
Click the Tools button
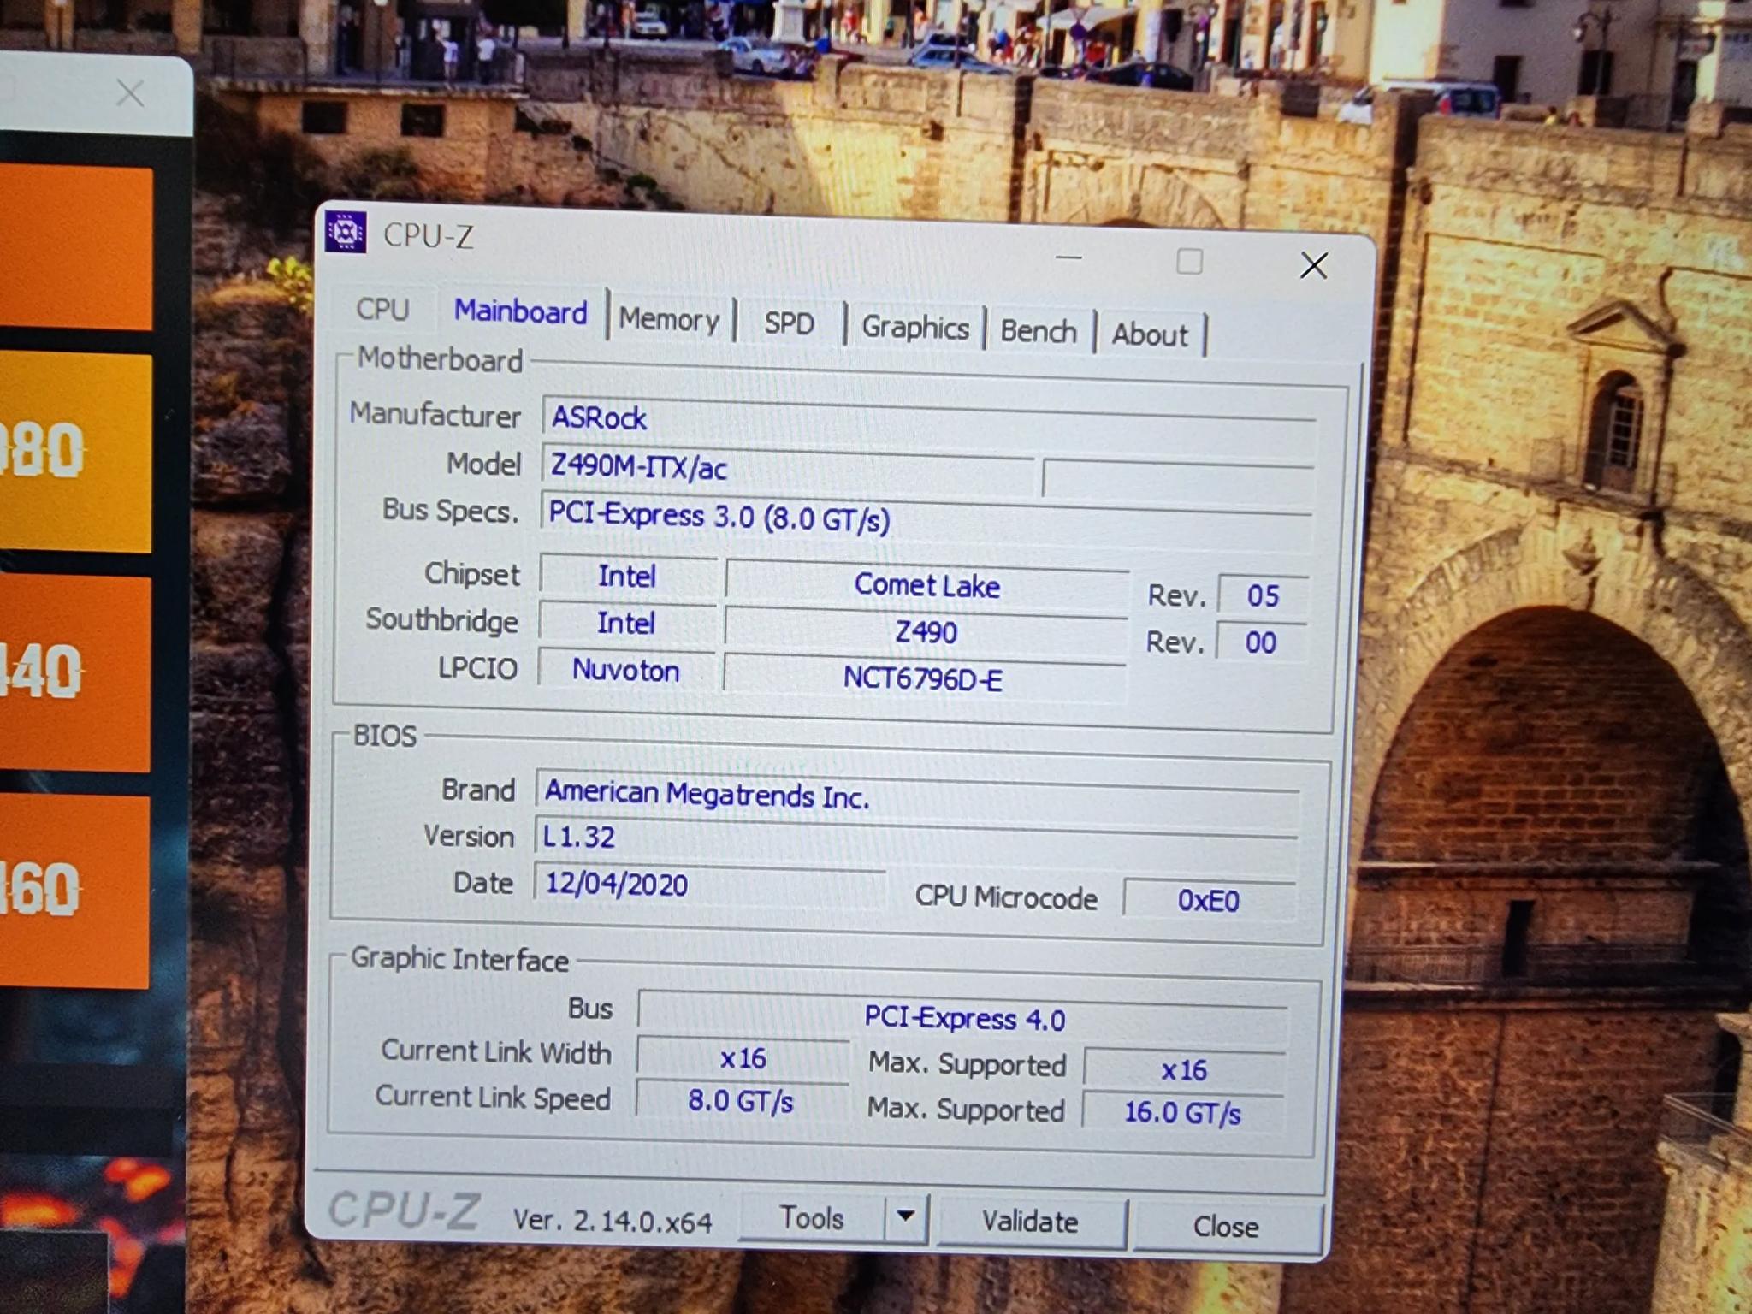pos(811,1217)
